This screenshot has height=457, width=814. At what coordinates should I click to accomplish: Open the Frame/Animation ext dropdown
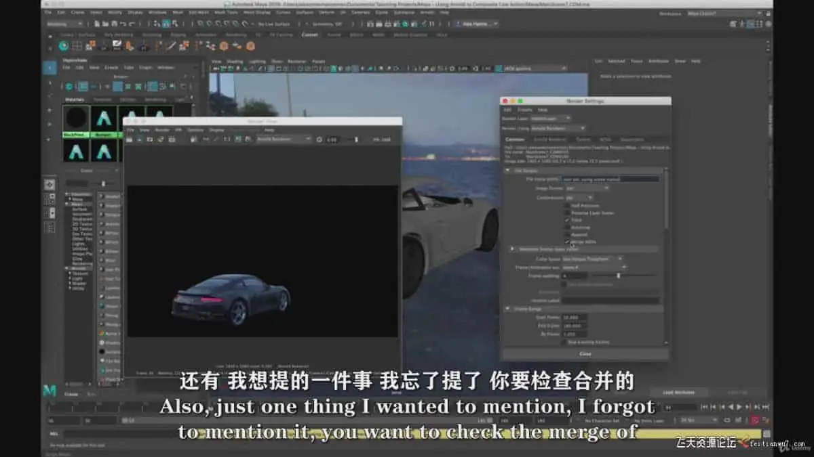595,267
